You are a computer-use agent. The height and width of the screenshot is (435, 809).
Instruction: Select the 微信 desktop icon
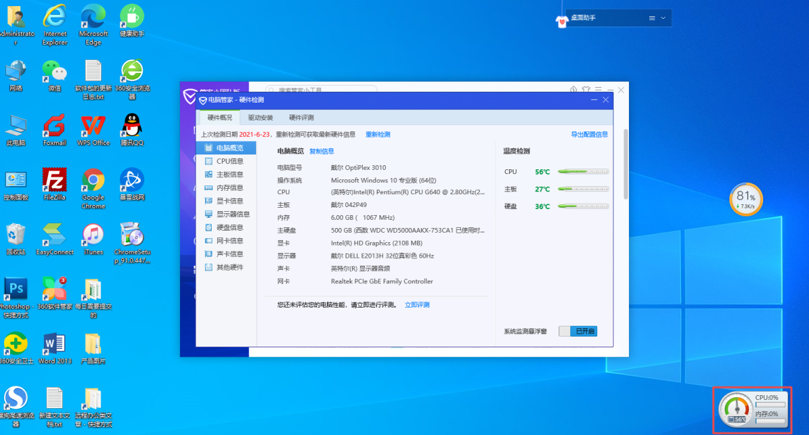pyautogui.click(x=55, y=76)
